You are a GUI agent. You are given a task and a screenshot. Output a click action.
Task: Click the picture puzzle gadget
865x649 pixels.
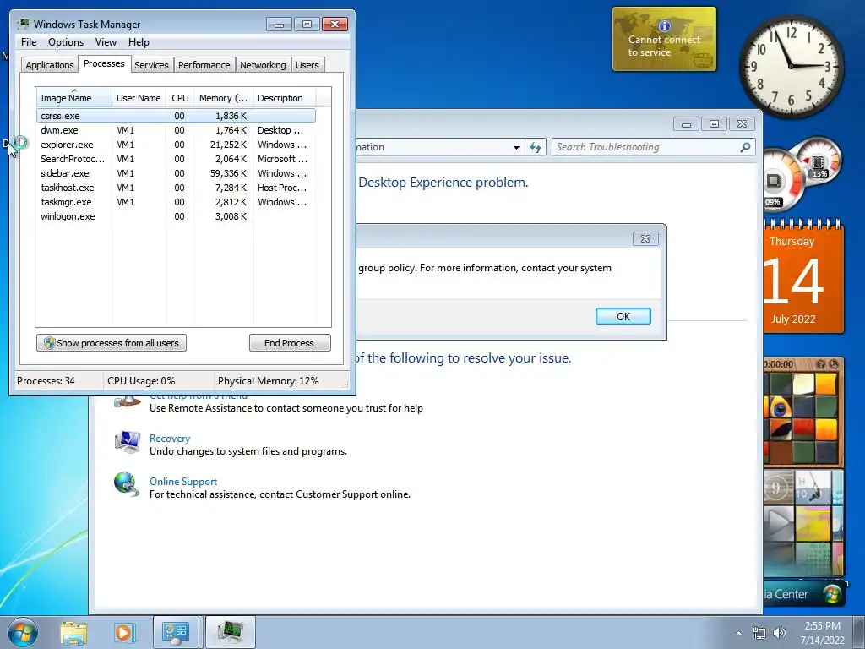[803, 412]
